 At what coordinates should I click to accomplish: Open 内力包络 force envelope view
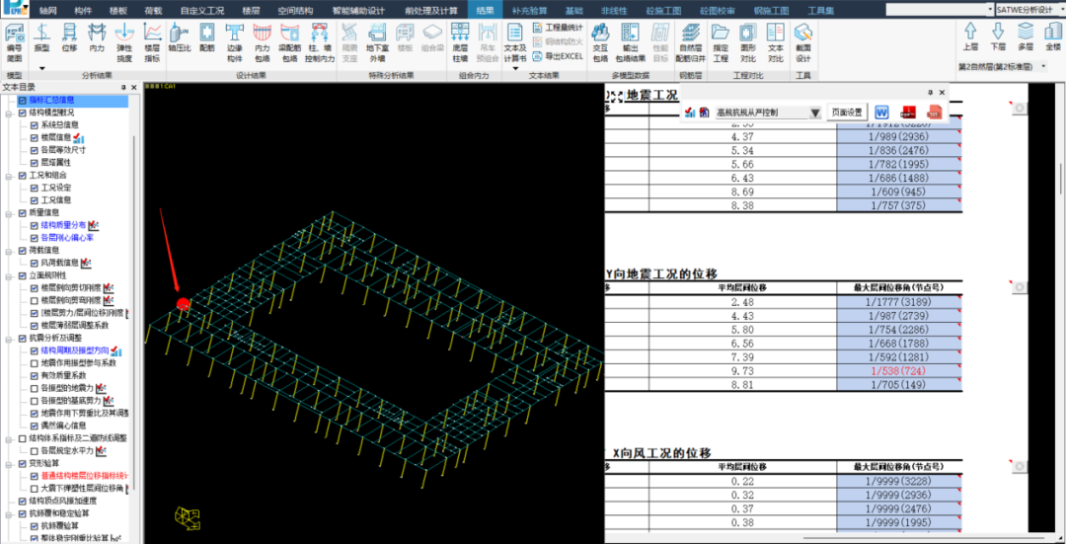point(262,42)
